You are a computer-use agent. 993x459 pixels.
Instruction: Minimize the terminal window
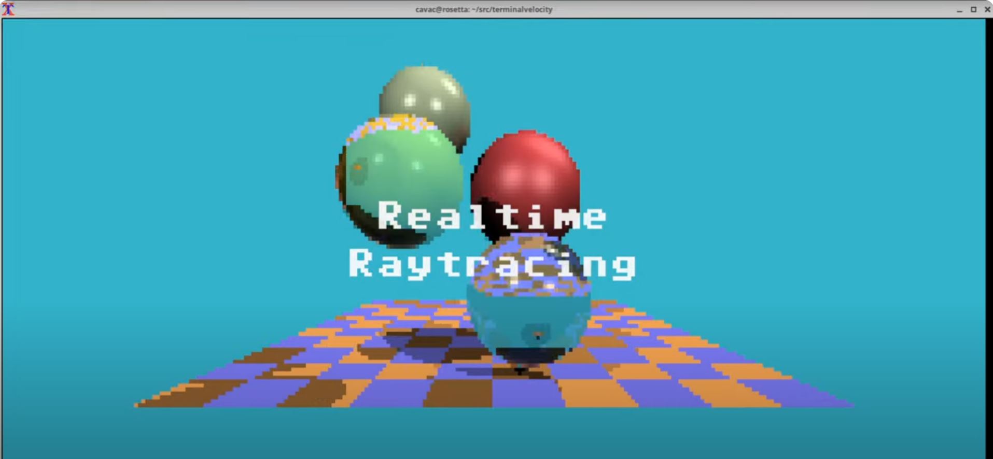point(959,9)
